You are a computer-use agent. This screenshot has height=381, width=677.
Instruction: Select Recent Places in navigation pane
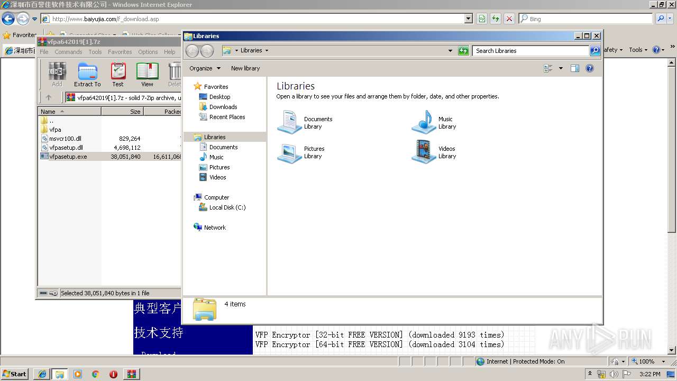[227, 117]
